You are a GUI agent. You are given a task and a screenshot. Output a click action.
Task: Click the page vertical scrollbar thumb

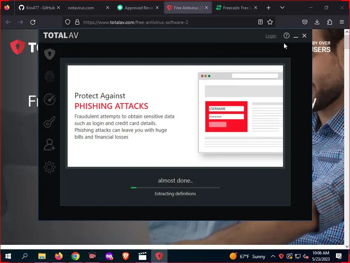[347, 42]
